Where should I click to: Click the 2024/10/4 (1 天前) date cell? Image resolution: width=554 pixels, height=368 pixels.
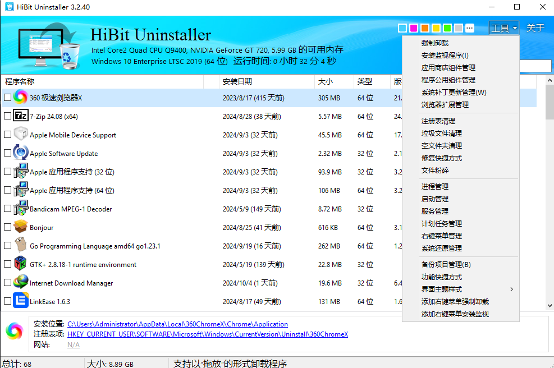point(250,283)
